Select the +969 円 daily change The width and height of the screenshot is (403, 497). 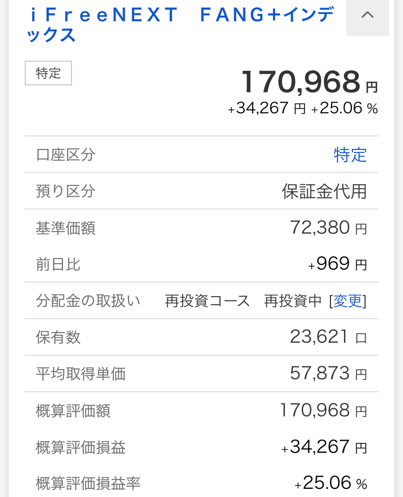337,264
